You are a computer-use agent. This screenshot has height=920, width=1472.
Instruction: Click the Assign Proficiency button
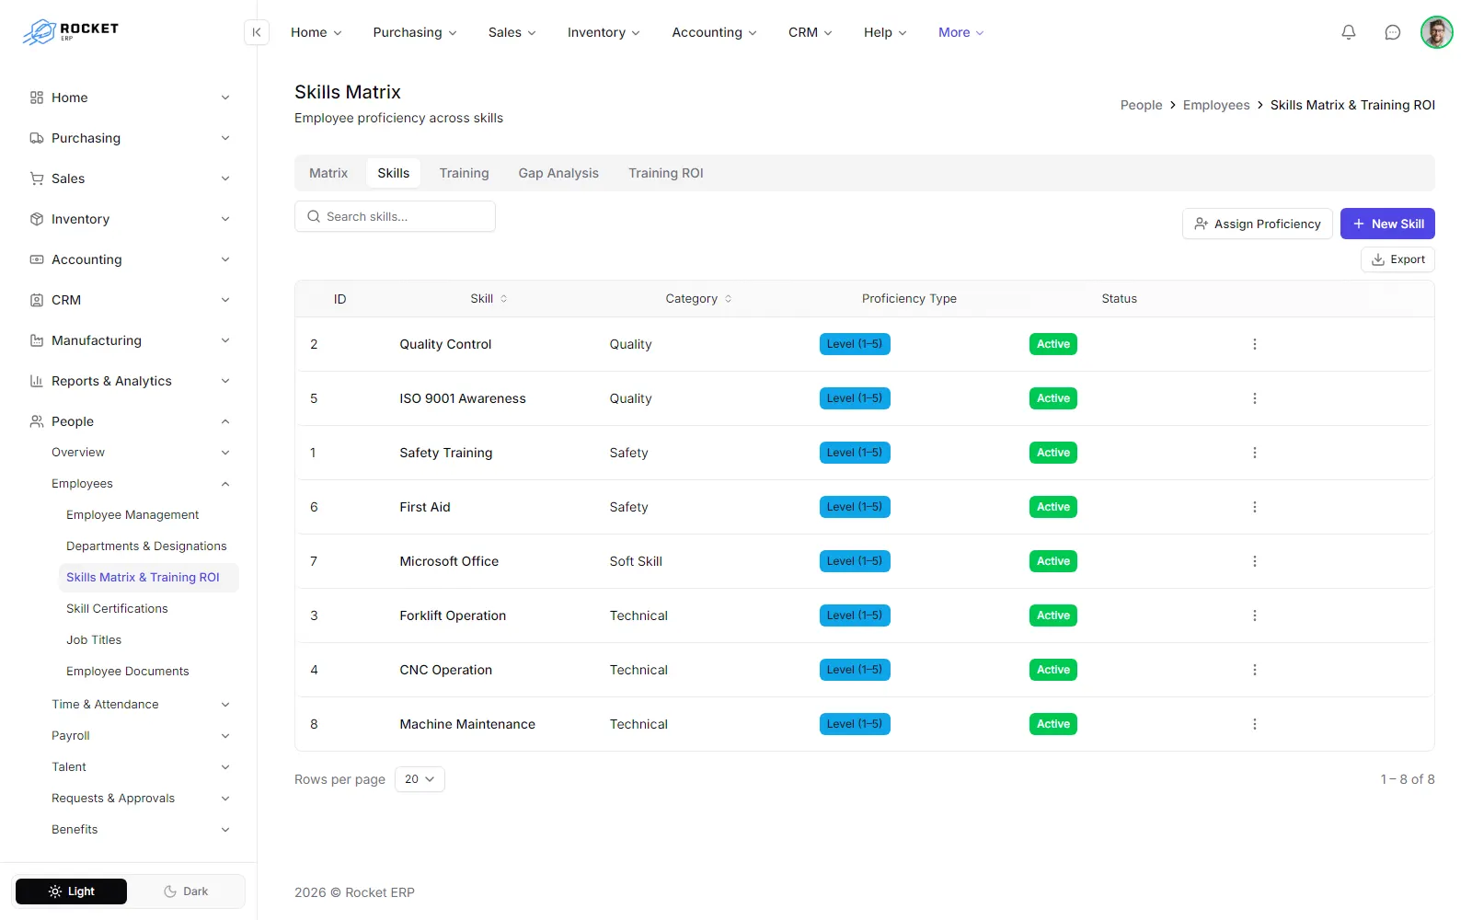[x=1257, y=224]
